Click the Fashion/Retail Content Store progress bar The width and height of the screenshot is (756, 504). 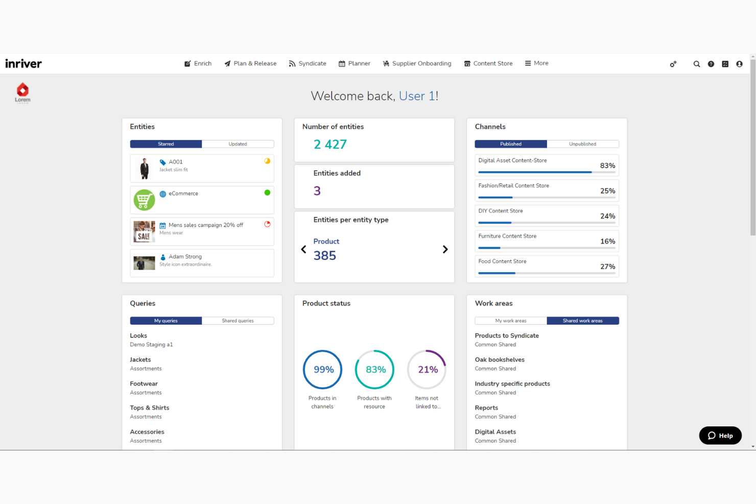[x=547, y=198]
